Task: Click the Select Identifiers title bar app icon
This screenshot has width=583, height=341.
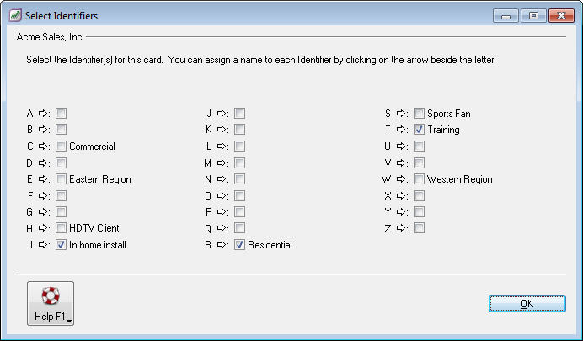Action: [x=15, y=16]
